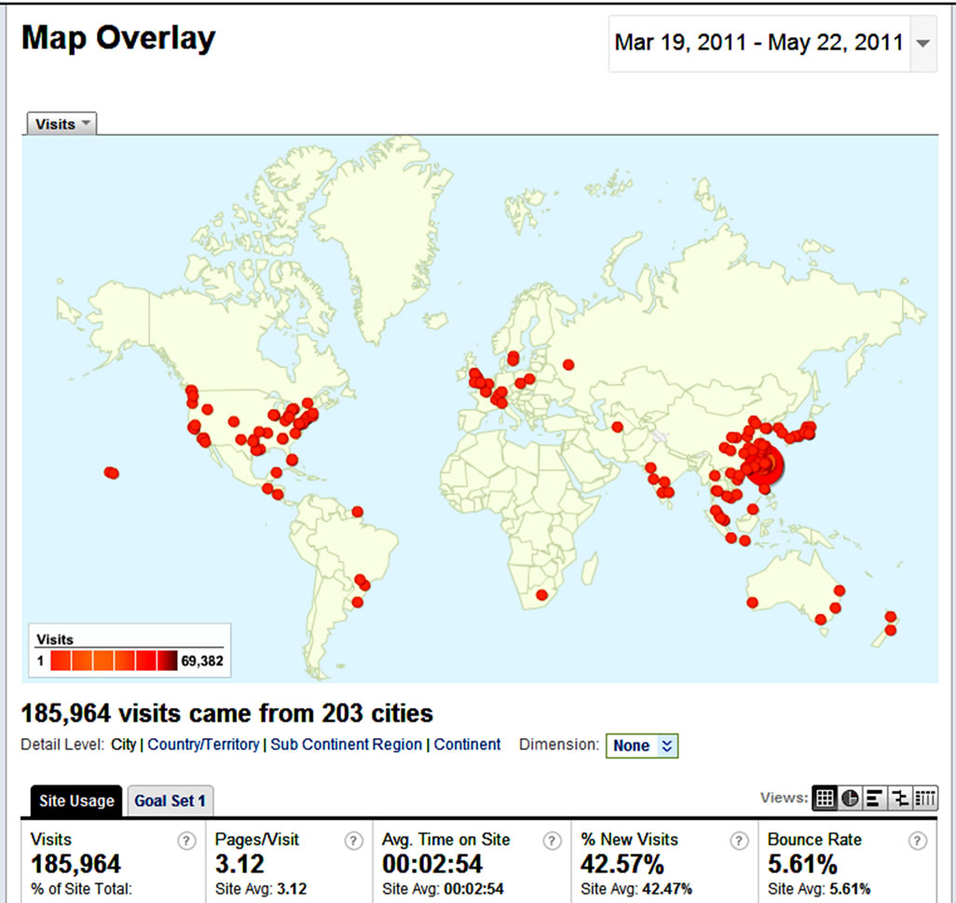Switch to the pie chart view
The width and height of the screenshot is (956, 903).
coord(849,798)
